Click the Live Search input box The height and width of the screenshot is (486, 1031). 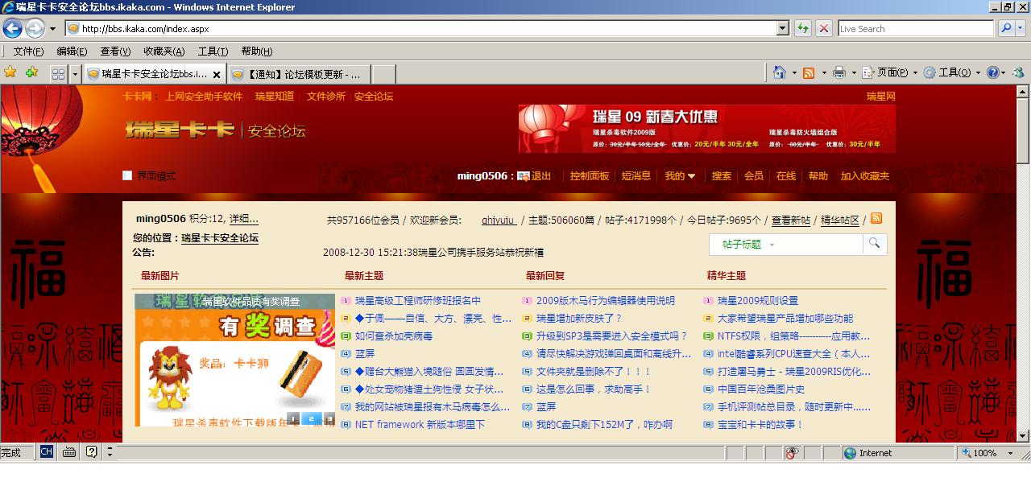point(916,29)
